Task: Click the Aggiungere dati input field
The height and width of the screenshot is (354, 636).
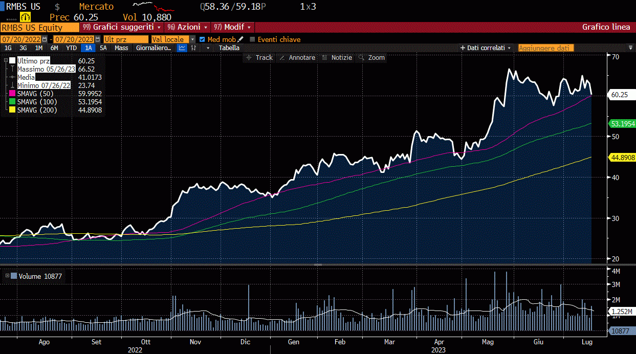Action: click(546, 48)
